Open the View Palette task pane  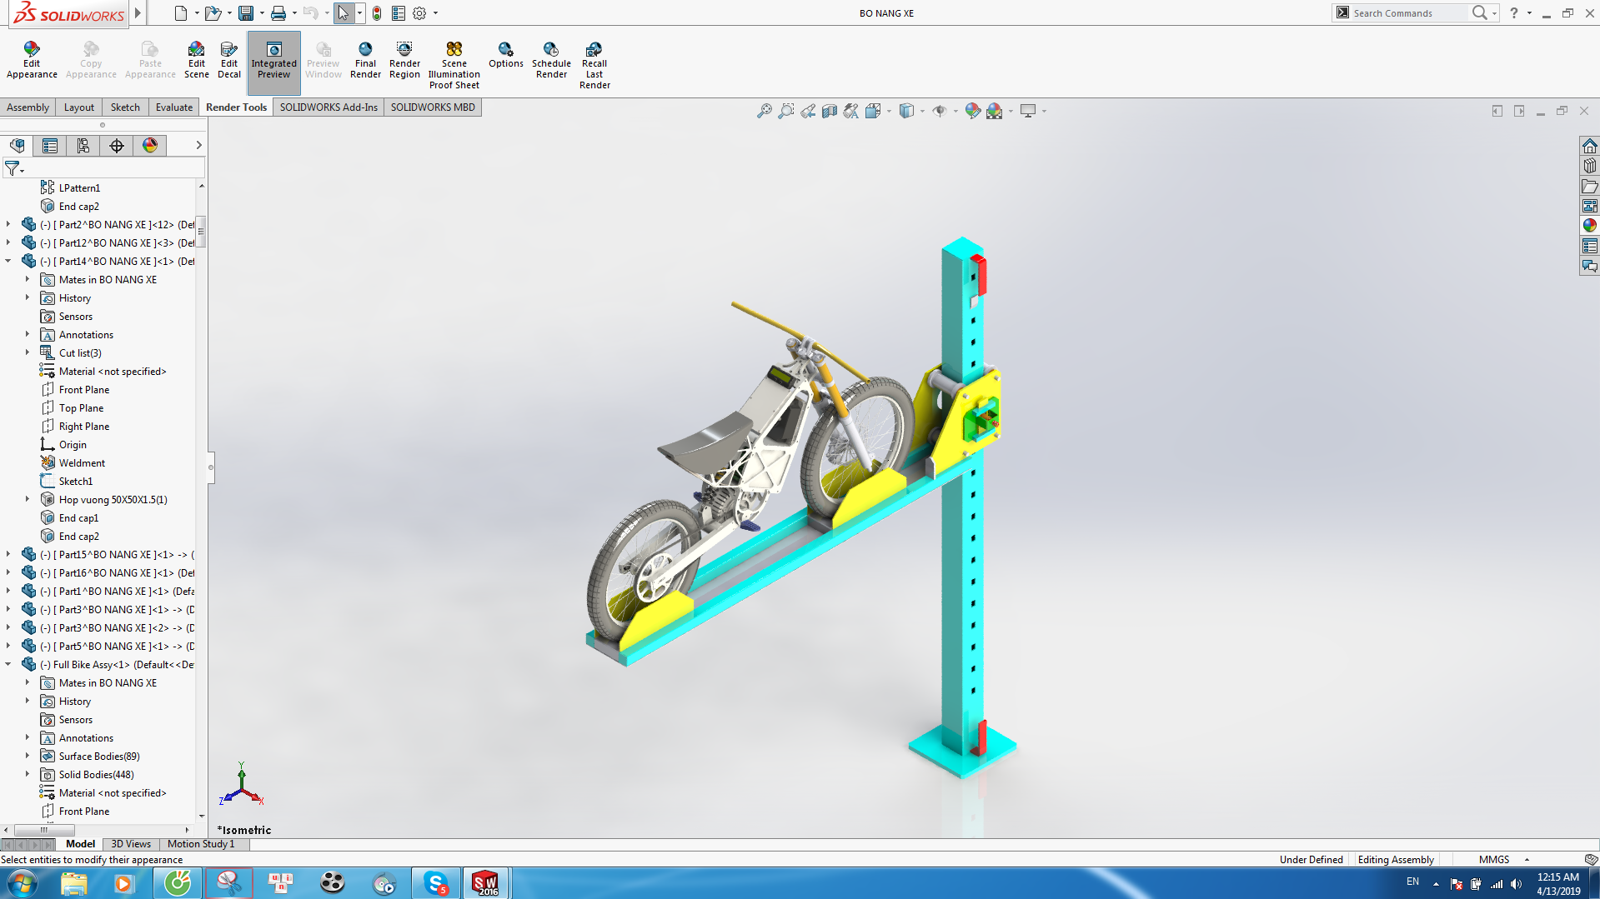pyautogui.click(x=1590, y=206)
